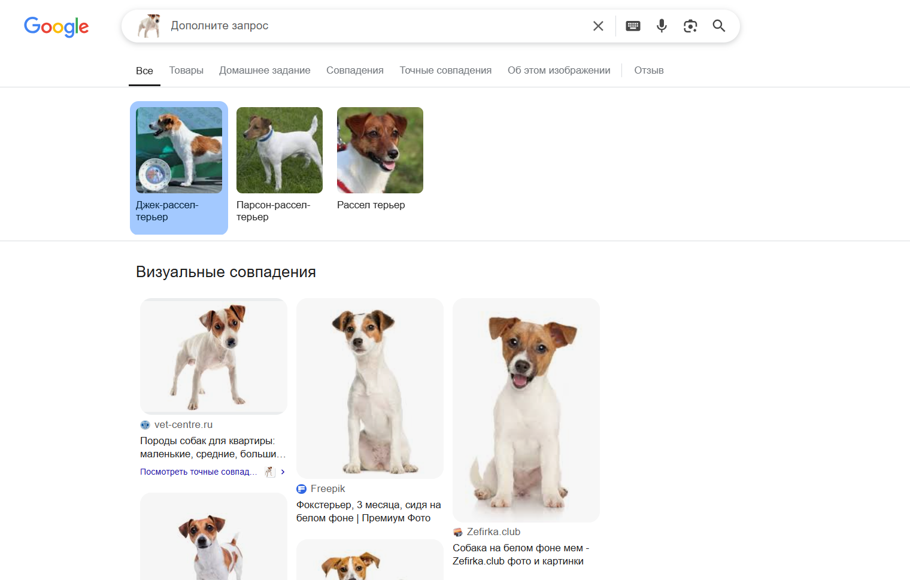Viewport: 910px width, 580px height.
Task: Expand exact matches chevron arrow
Action: pyautogui.click(x=283, y=472)
